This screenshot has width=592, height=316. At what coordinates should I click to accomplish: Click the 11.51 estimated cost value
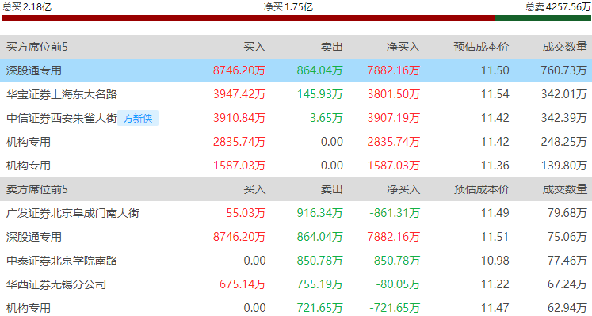point(495,237)
